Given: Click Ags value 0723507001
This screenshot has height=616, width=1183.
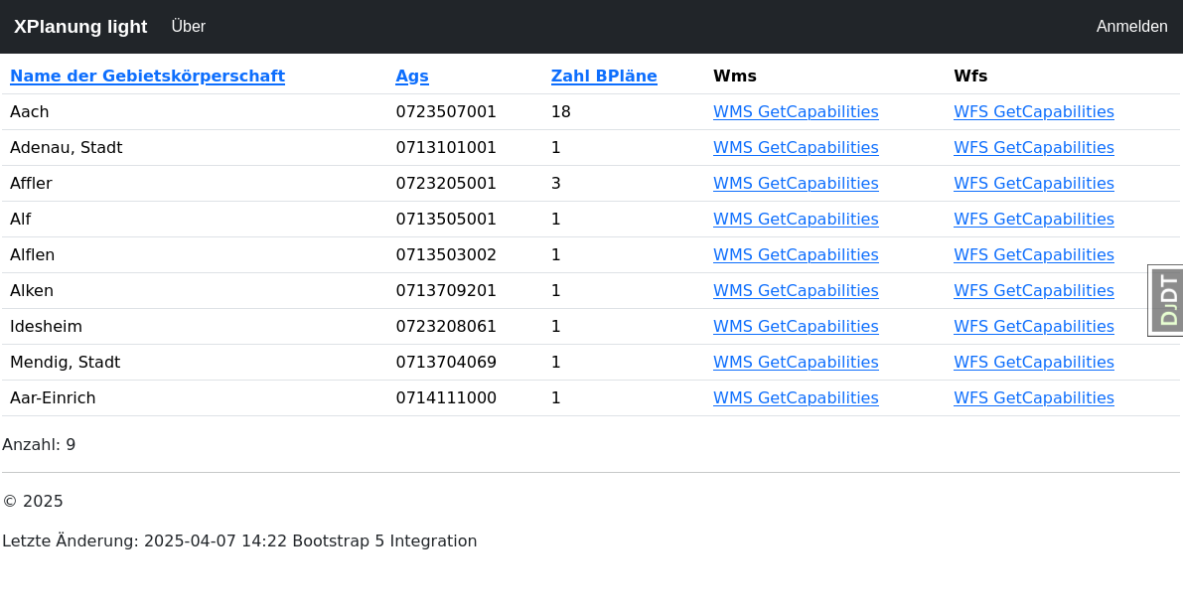Looking at the screenshot, I should 446,111.
